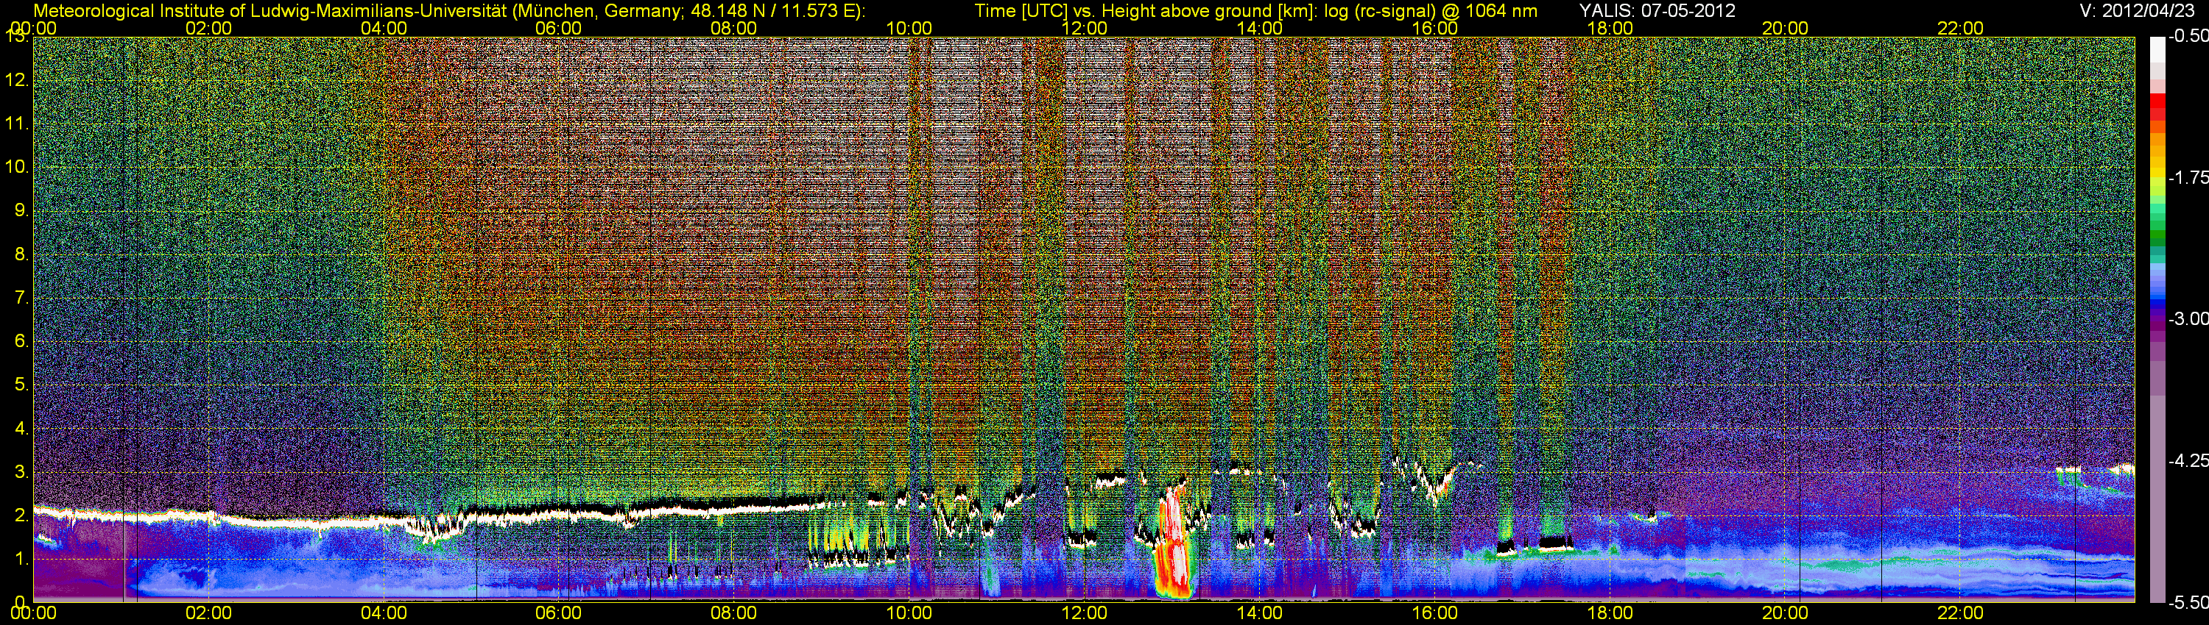Click the 14:00 label on the top time axis
This screenshot has width=2209, height=625.
1260,28
